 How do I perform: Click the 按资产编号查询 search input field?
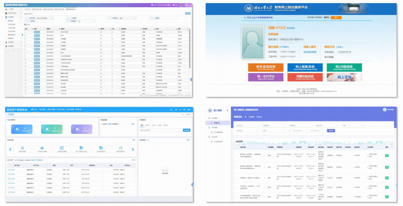[161, 130]
